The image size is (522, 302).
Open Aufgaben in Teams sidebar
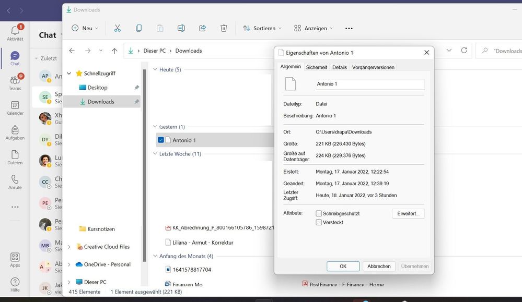click(15, 132)
